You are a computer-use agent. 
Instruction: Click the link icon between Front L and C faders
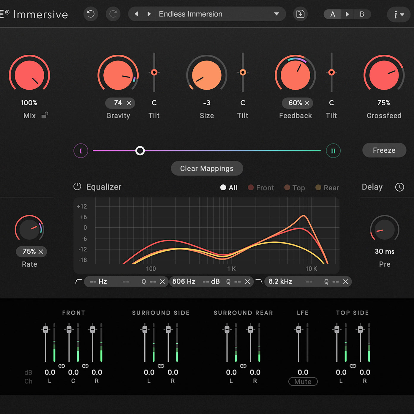[62, 366]
